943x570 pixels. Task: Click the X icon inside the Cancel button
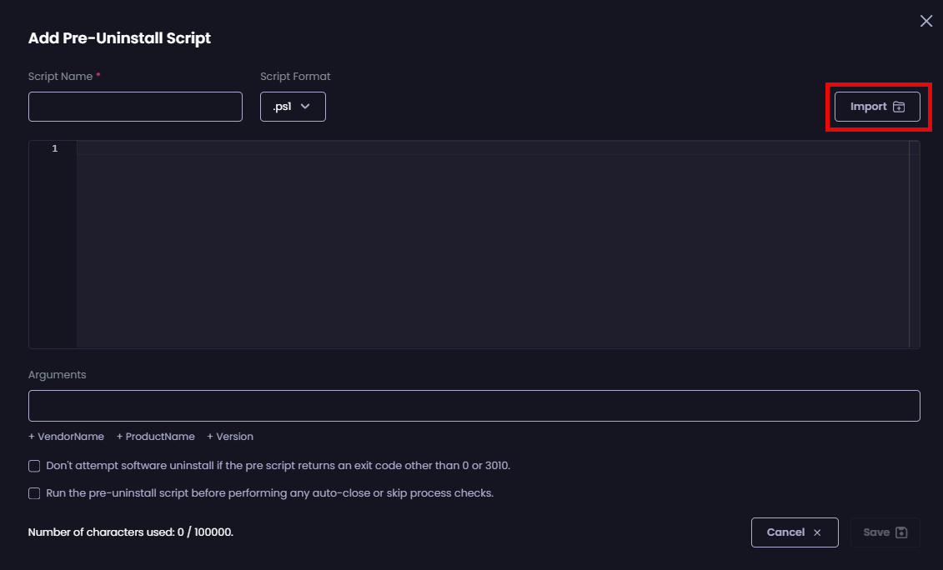tap(816, 532)
